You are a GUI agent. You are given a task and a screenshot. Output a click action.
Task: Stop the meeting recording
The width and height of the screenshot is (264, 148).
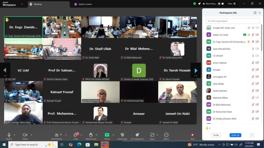click(223, 4)
